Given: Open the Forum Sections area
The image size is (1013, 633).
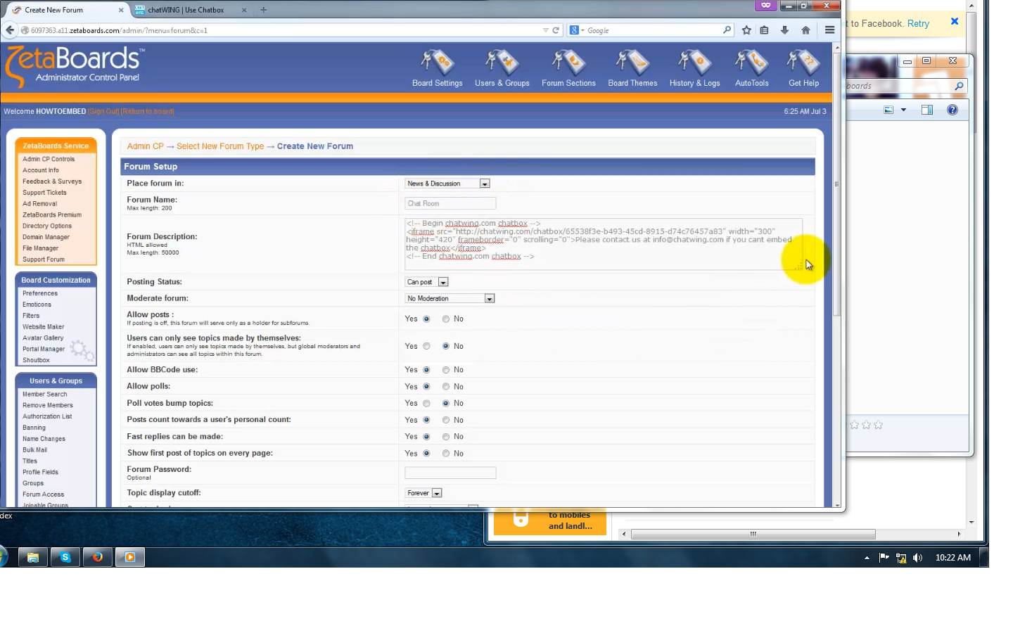Looking at the screenshot, I should 568,68.
